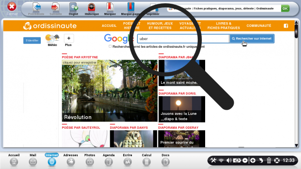Open the ACCUEIL menu item
Image resolution: width=301 pixels, height=169 pixels.
[x=109, y=26]
